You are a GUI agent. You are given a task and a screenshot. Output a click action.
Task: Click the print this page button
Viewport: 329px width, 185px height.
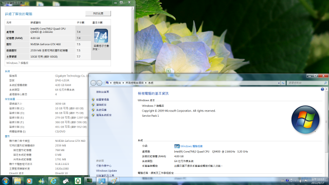click(x=98, y=13)
